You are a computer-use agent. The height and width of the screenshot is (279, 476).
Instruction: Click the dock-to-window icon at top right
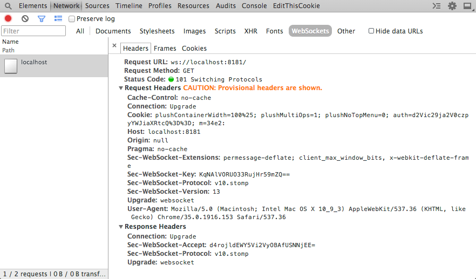[x=467, y=6]
